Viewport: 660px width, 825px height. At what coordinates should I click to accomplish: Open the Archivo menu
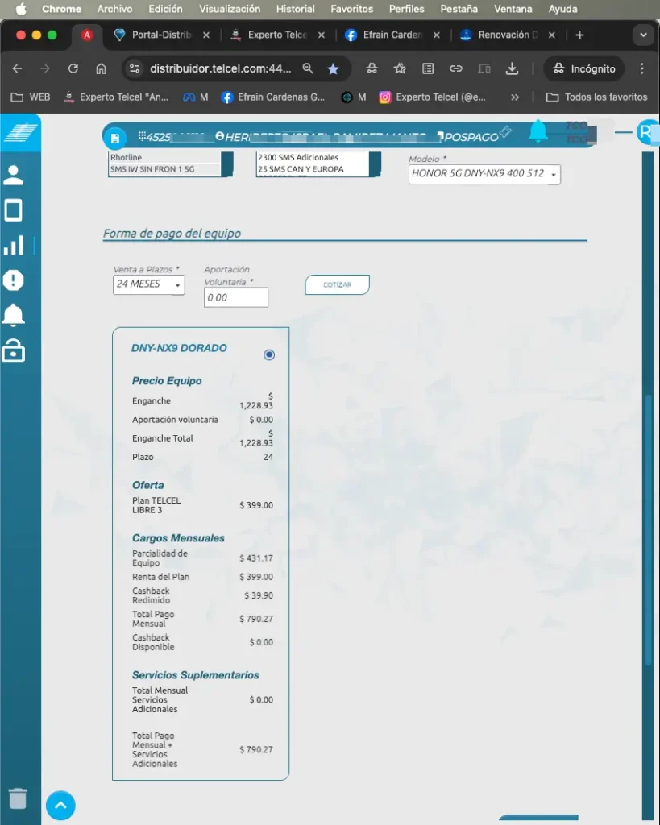(x=114, y=9)
